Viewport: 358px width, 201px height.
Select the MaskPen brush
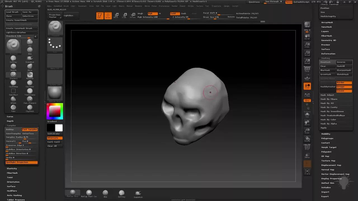pos(30,75)
